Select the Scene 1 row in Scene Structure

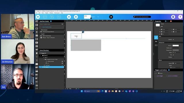tap(51, 56)
